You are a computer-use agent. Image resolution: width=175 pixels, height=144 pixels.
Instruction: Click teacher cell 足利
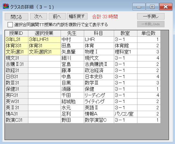[x=72, y=114]
